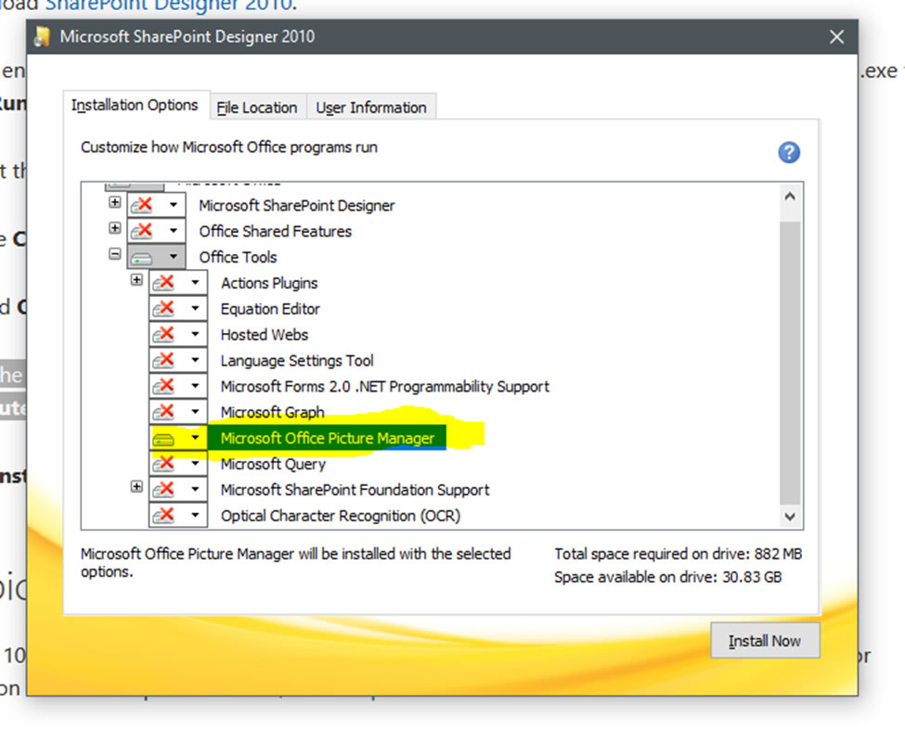Open the dropdown beside Microsoft Office Picture Manager
This screenshot has width=905, height=732.
[195, 437]
